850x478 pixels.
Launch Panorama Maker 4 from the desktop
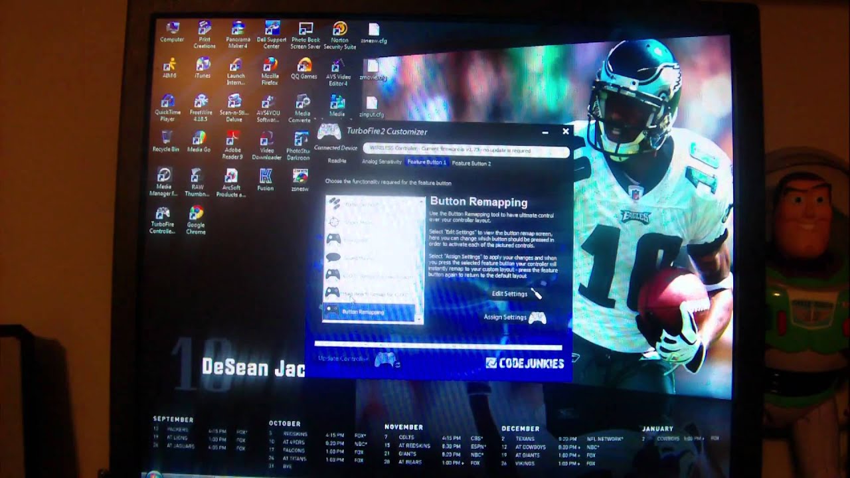[x=239, y=35]
